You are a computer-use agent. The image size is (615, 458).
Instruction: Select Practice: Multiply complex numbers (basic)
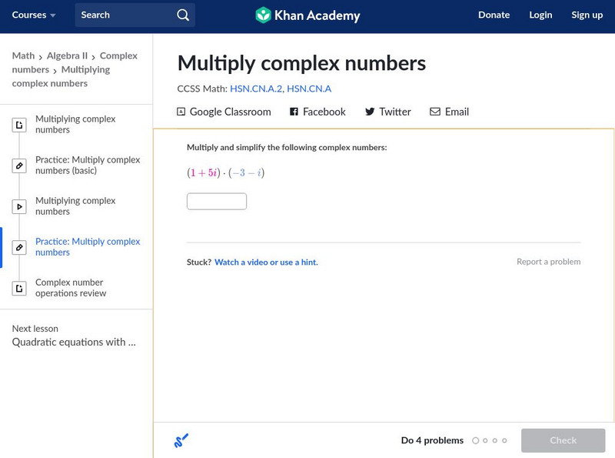[x=88, y=165]
